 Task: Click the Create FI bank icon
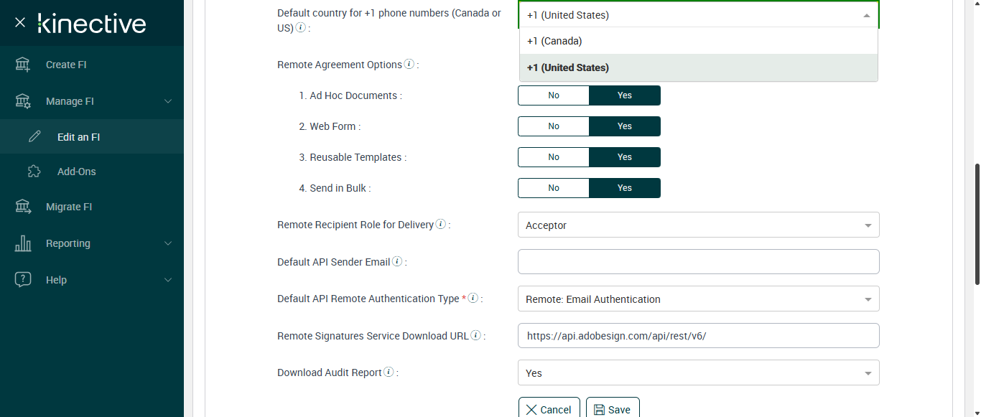(x=23, y=65)
